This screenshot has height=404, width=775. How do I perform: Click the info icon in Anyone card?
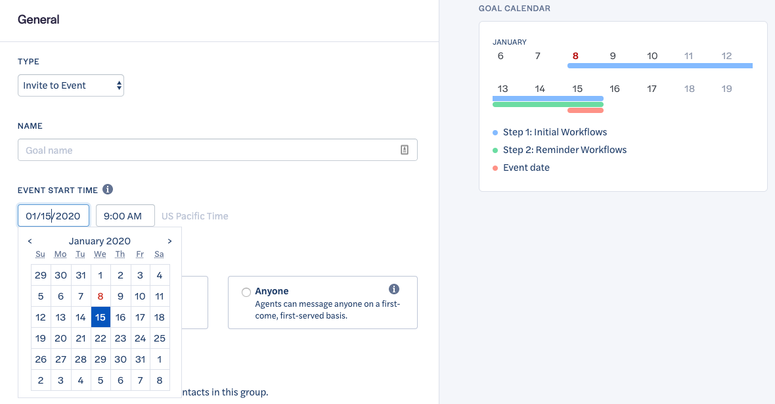coord(394,289)
